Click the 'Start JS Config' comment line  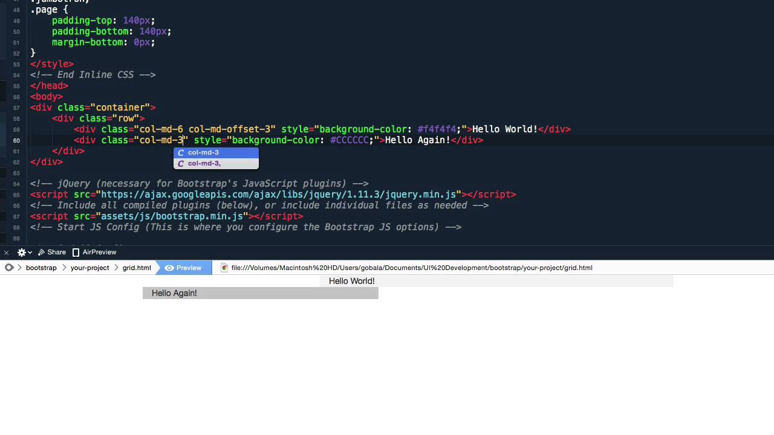tap(246, 227)
